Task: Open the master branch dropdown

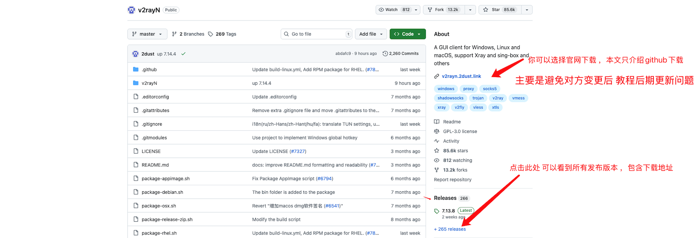Action: [x=147, y=34]
